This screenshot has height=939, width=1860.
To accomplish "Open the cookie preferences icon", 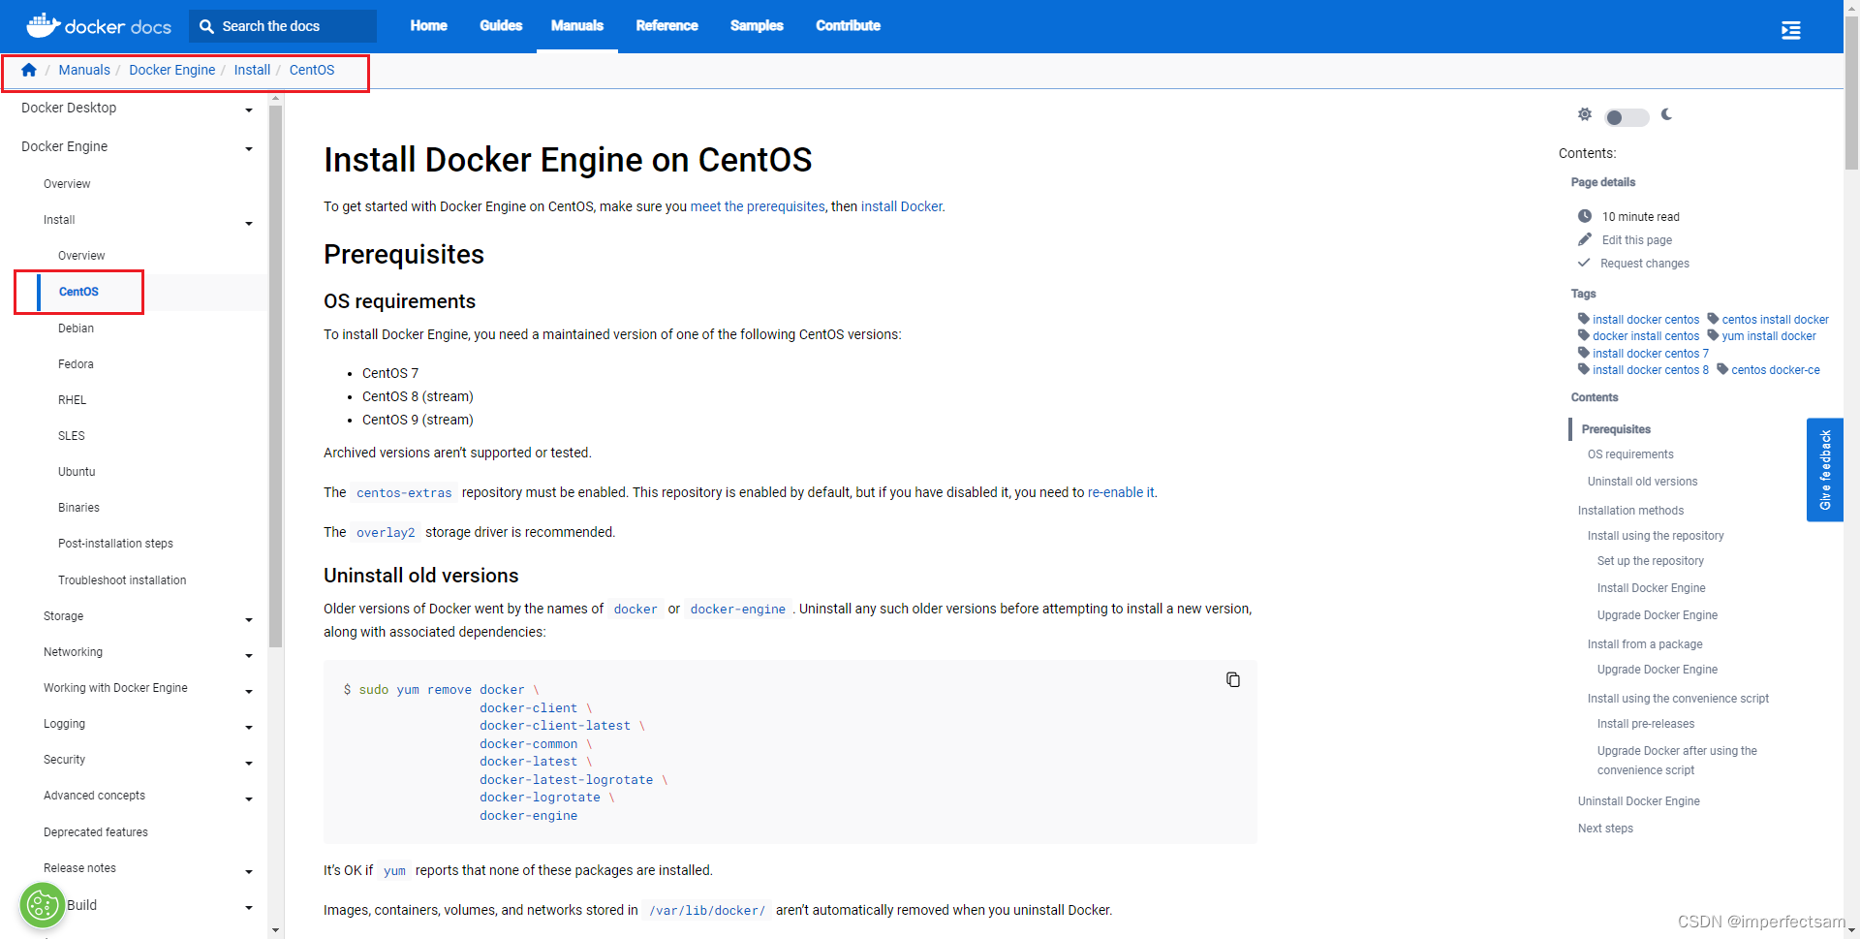I will [43, 906].
